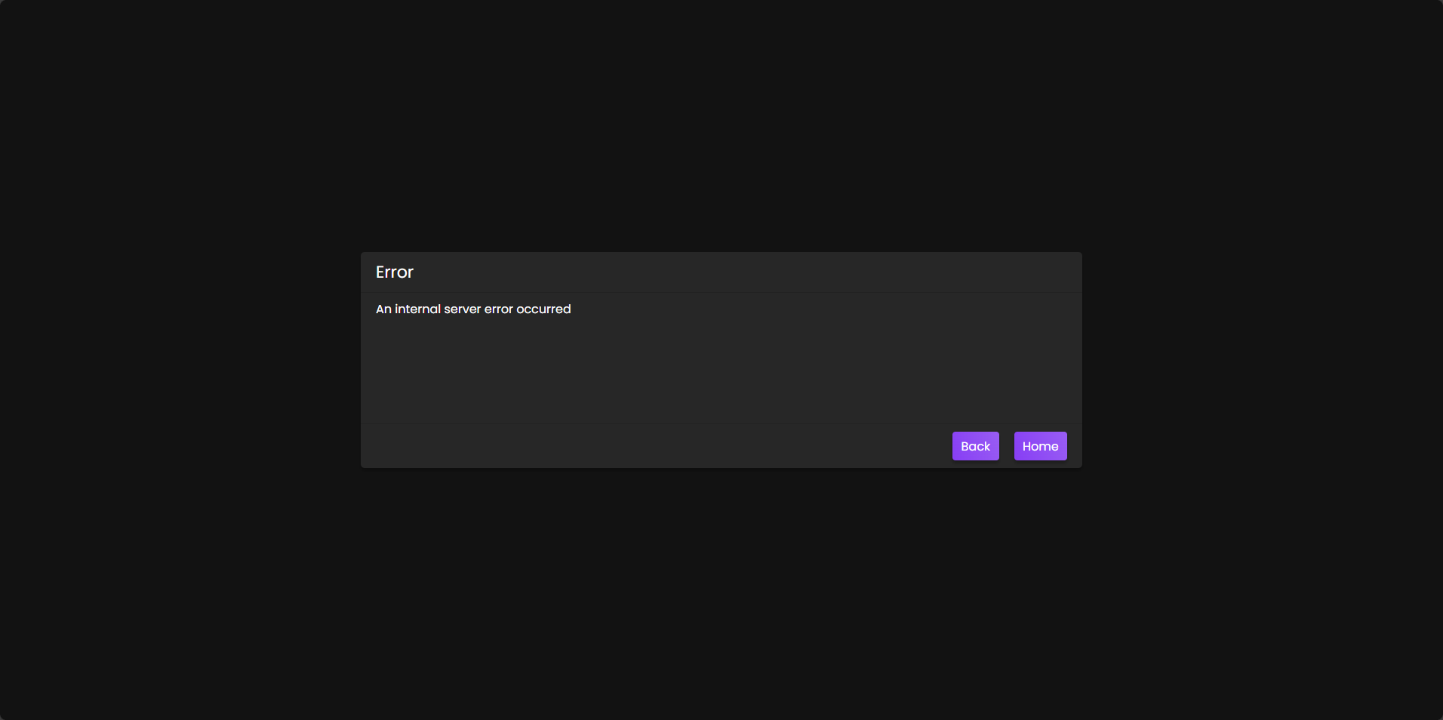Click the word "occurred" in the message
1443x720 pixels.
pos(543,309)
